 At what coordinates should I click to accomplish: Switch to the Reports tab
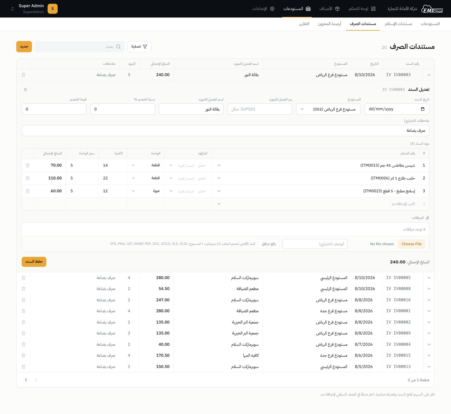[304, 24]
